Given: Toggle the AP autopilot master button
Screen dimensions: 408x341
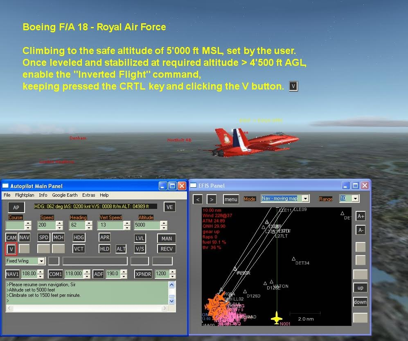Looking at the screenshot, I should (x=16, y=207).
